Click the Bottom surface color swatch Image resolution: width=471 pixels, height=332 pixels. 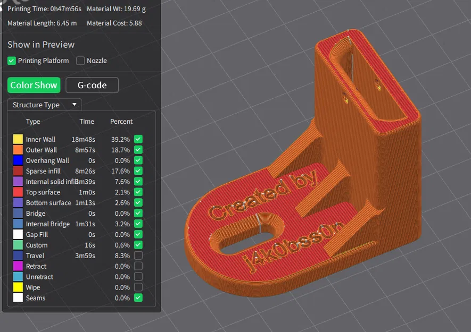point(18,203)
